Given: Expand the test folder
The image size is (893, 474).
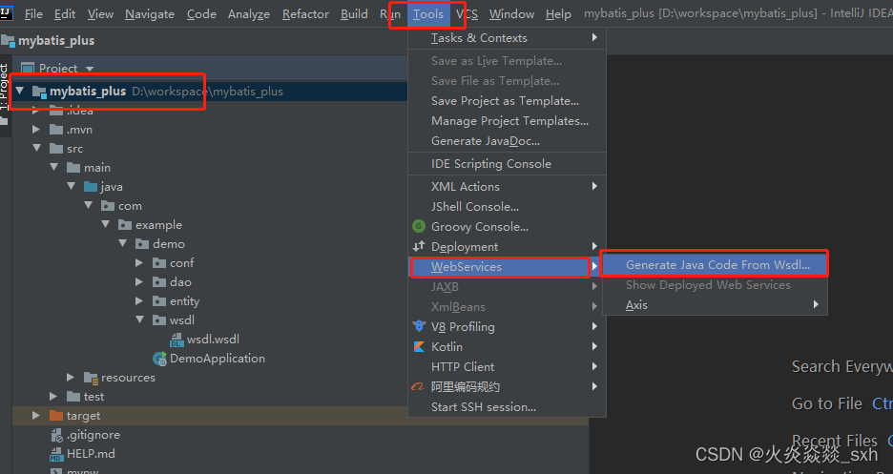Looking at the screenshot, I should [x=53, y=397].
